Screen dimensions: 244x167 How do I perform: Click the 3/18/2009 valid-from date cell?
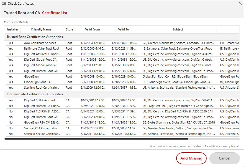(x=93, y=76)
